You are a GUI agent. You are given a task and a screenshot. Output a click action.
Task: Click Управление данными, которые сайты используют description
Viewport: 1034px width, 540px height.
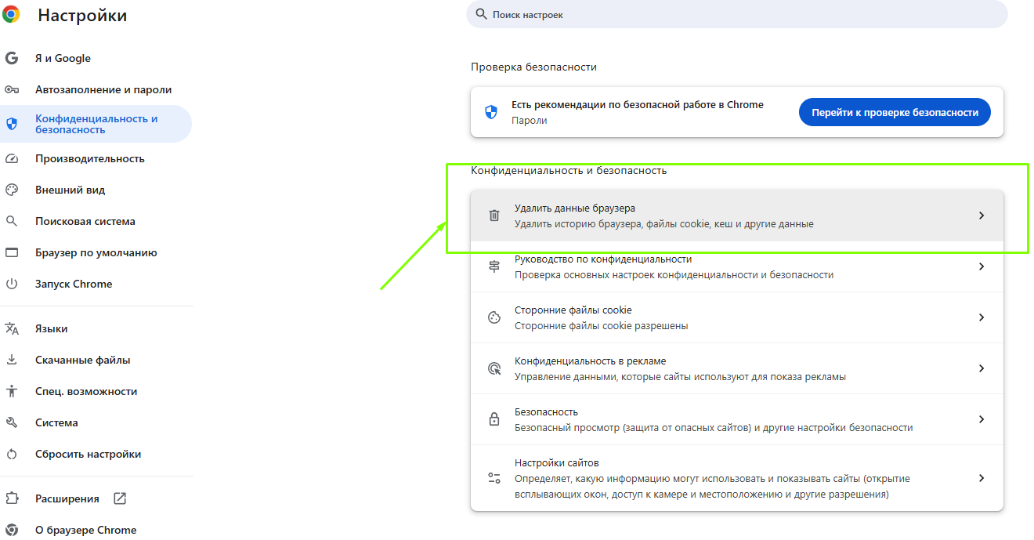coord(680,376)
